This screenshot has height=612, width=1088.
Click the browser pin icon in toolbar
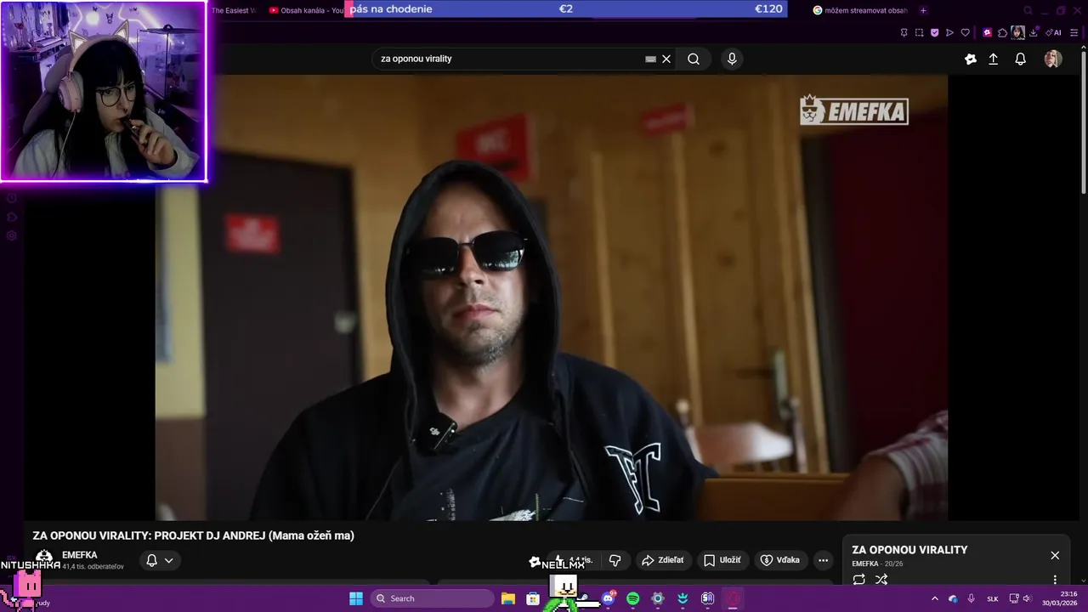pyautogui.click(x=904, y=32)
